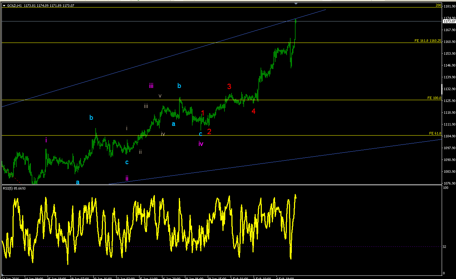Select blue 'b' label beside magenta iii
Screen dimensions: 456x279
[179, 86]
